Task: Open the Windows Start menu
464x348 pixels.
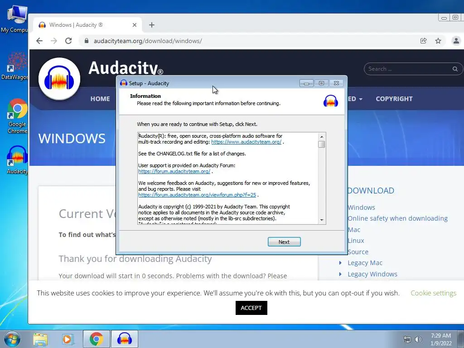Action: 12,339
